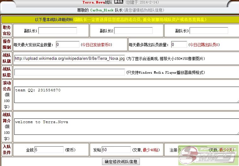
Task: Click the 金钱 join requirement field
Action: tap(49, 150)
